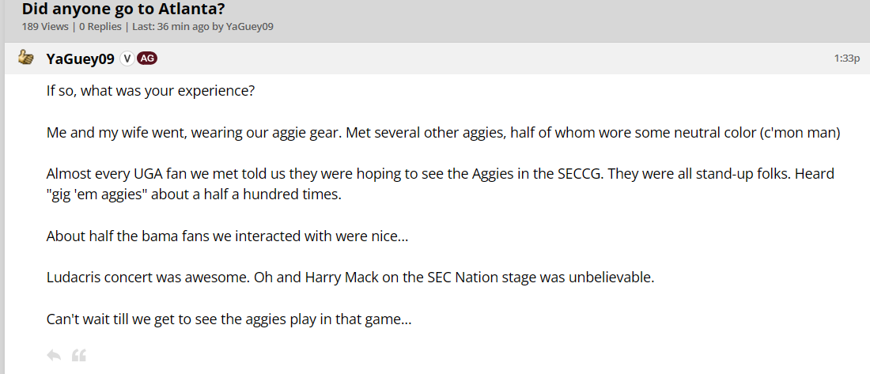Viewport: 870px width, 374px height.
Task: Click the 'If so, what was your experience?' line
Action: point(150,90)
